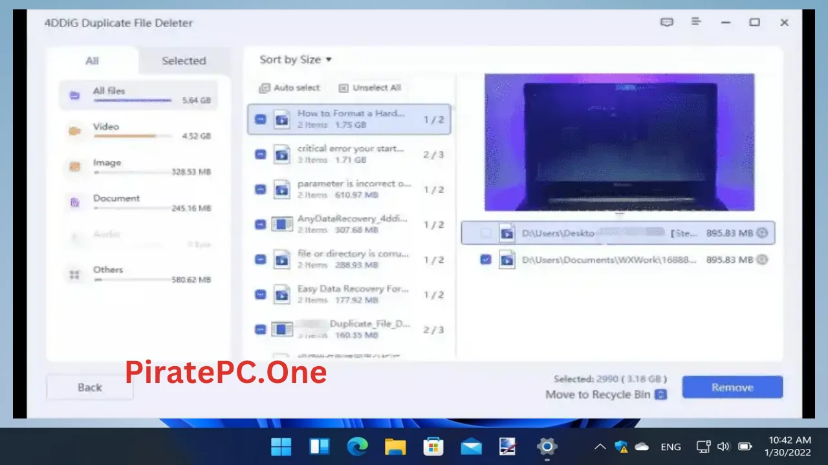
Task: Uncheck the D:\Users\Documents\WXWork file checkbox
Action: coord(486,260)
